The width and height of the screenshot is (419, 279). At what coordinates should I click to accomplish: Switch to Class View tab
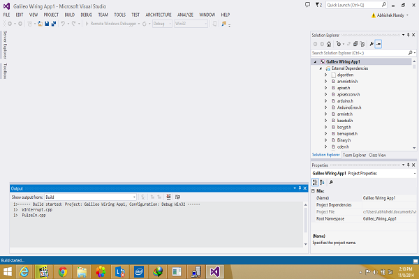377,155
